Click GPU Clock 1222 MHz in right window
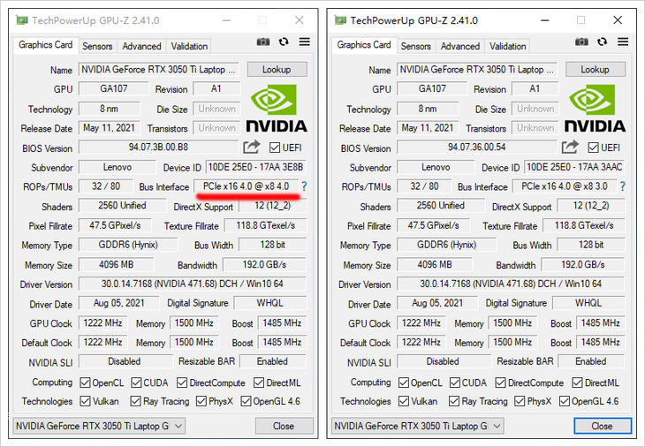The width and height of the screenshot is (645, 447). coord(421,322)
